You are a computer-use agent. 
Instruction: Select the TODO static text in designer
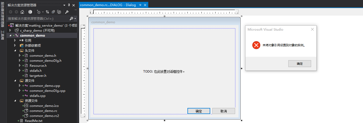(164, 72)
